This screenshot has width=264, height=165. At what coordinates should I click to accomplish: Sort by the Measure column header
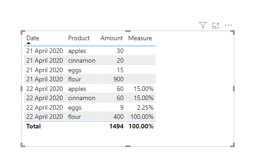(x=140, y=38)
